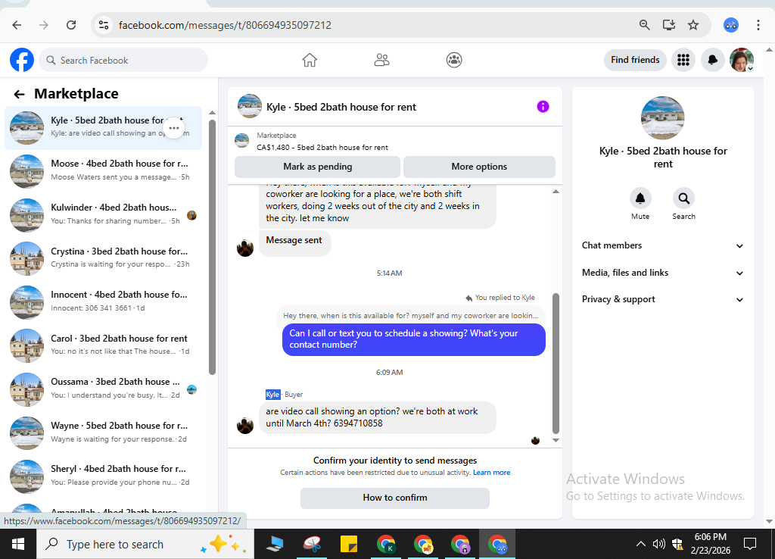The width and height of the screenshot is (775, 559).
Task: Open browser zoom magnifier icon
Action: 644,25
